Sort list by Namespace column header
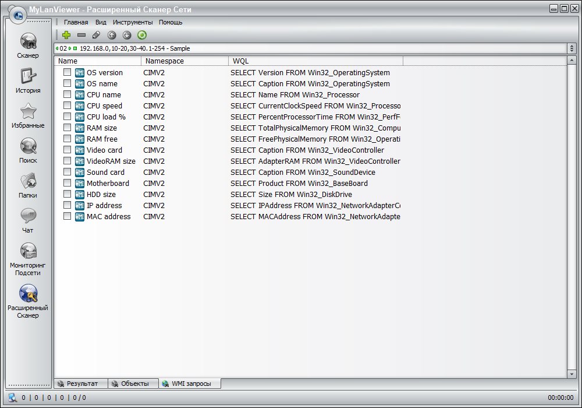582x408 pixels. coord(184,61)
